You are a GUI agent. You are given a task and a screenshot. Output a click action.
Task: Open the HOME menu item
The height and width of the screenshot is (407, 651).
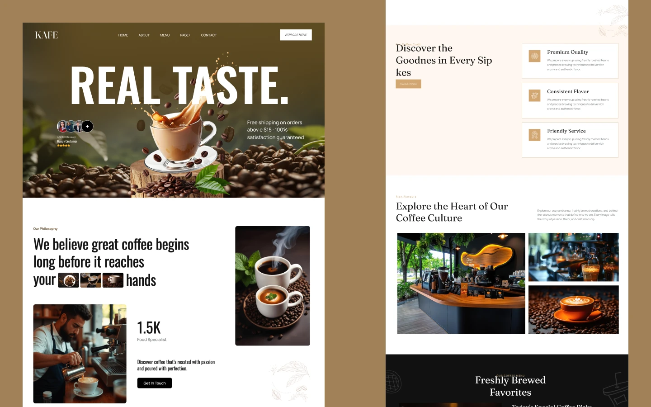[x=123, y=35]
